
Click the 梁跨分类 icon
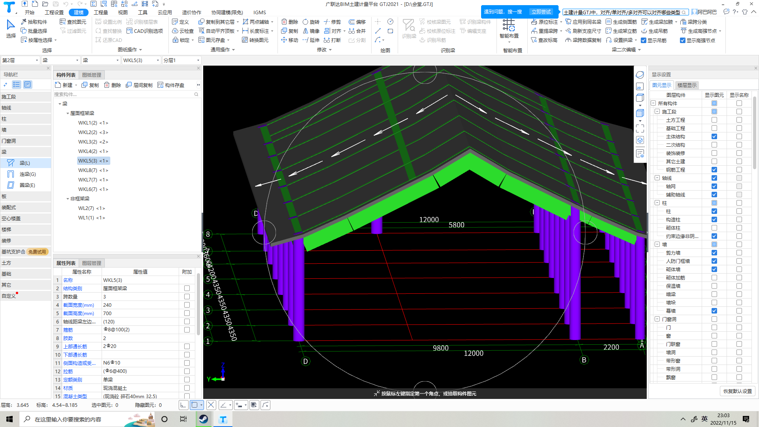point(683,22)
